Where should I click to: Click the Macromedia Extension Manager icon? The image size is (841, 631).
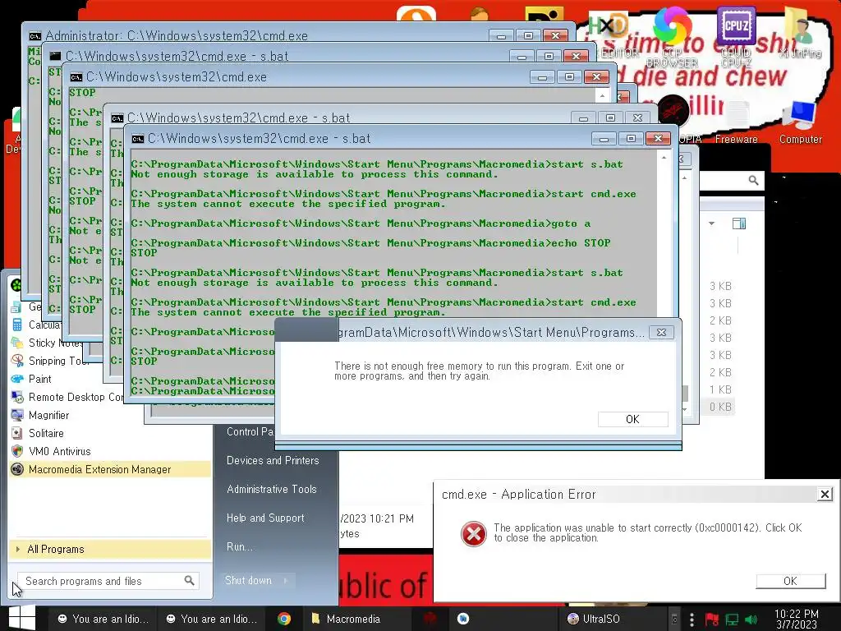click(x=17, y=469)
